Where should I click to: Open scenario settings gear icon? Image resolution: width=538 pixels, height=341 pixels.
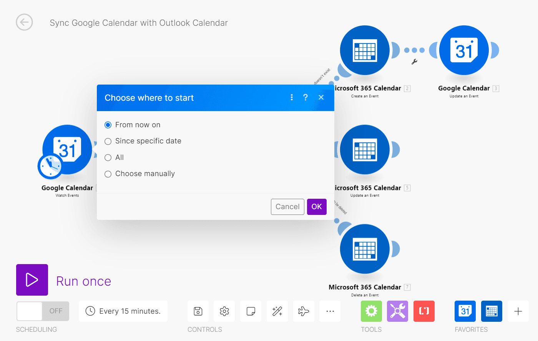click(224, 311)
